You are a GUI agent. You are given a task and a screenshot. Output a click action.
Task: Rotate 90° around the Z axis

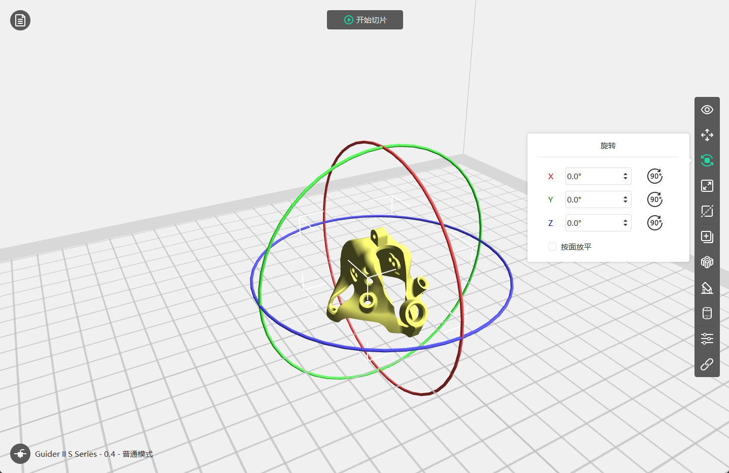click(655, 223)
